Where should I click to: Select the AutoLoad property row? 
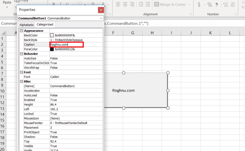(x=63, y=95)
